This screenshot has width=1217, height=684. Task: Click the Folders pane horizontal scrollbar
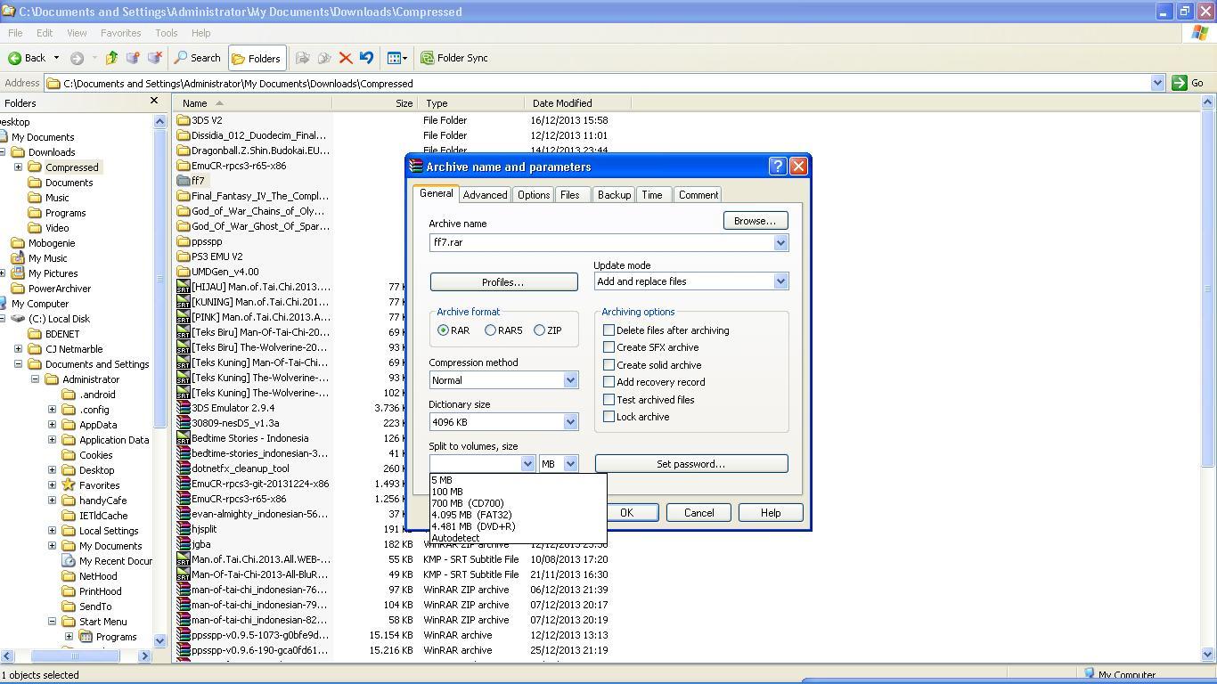tap(75, 655)
